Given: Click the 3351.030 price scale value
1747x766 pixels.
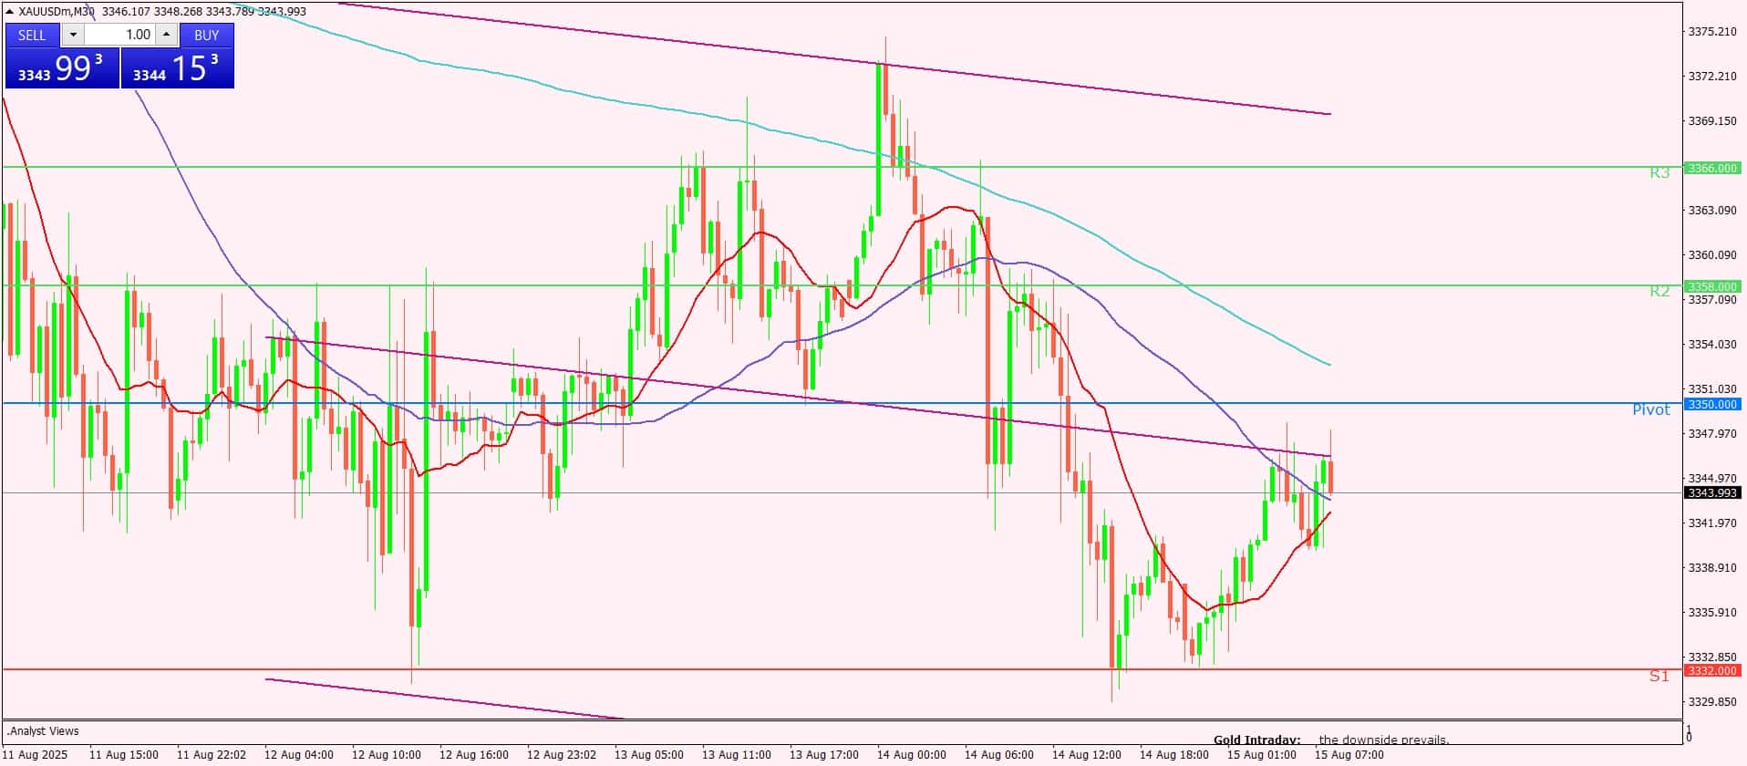Looking at the screenshot, I should coord(1712,388).
